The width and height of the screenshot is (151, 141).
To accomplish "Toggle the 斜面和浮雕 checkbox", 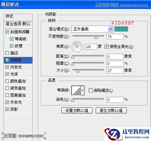I will pos(7,32).
